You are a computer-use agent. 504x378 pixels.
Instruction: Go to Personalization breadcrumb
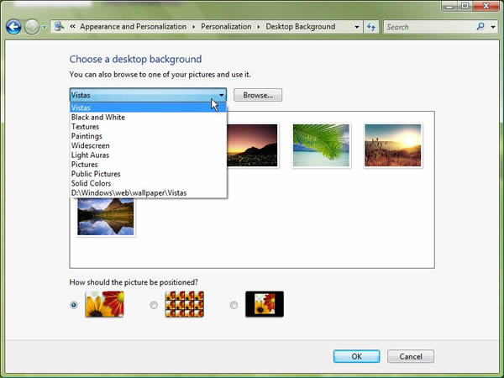coord(226,26)
